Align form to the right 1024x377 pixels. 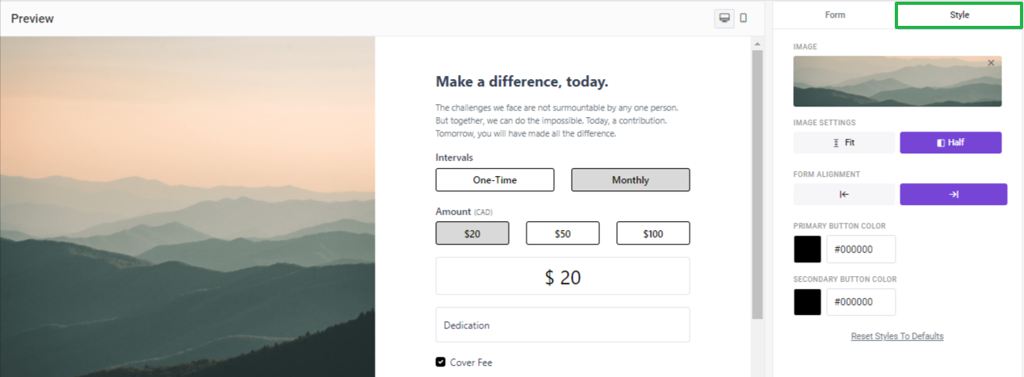[x=954, y=195]
